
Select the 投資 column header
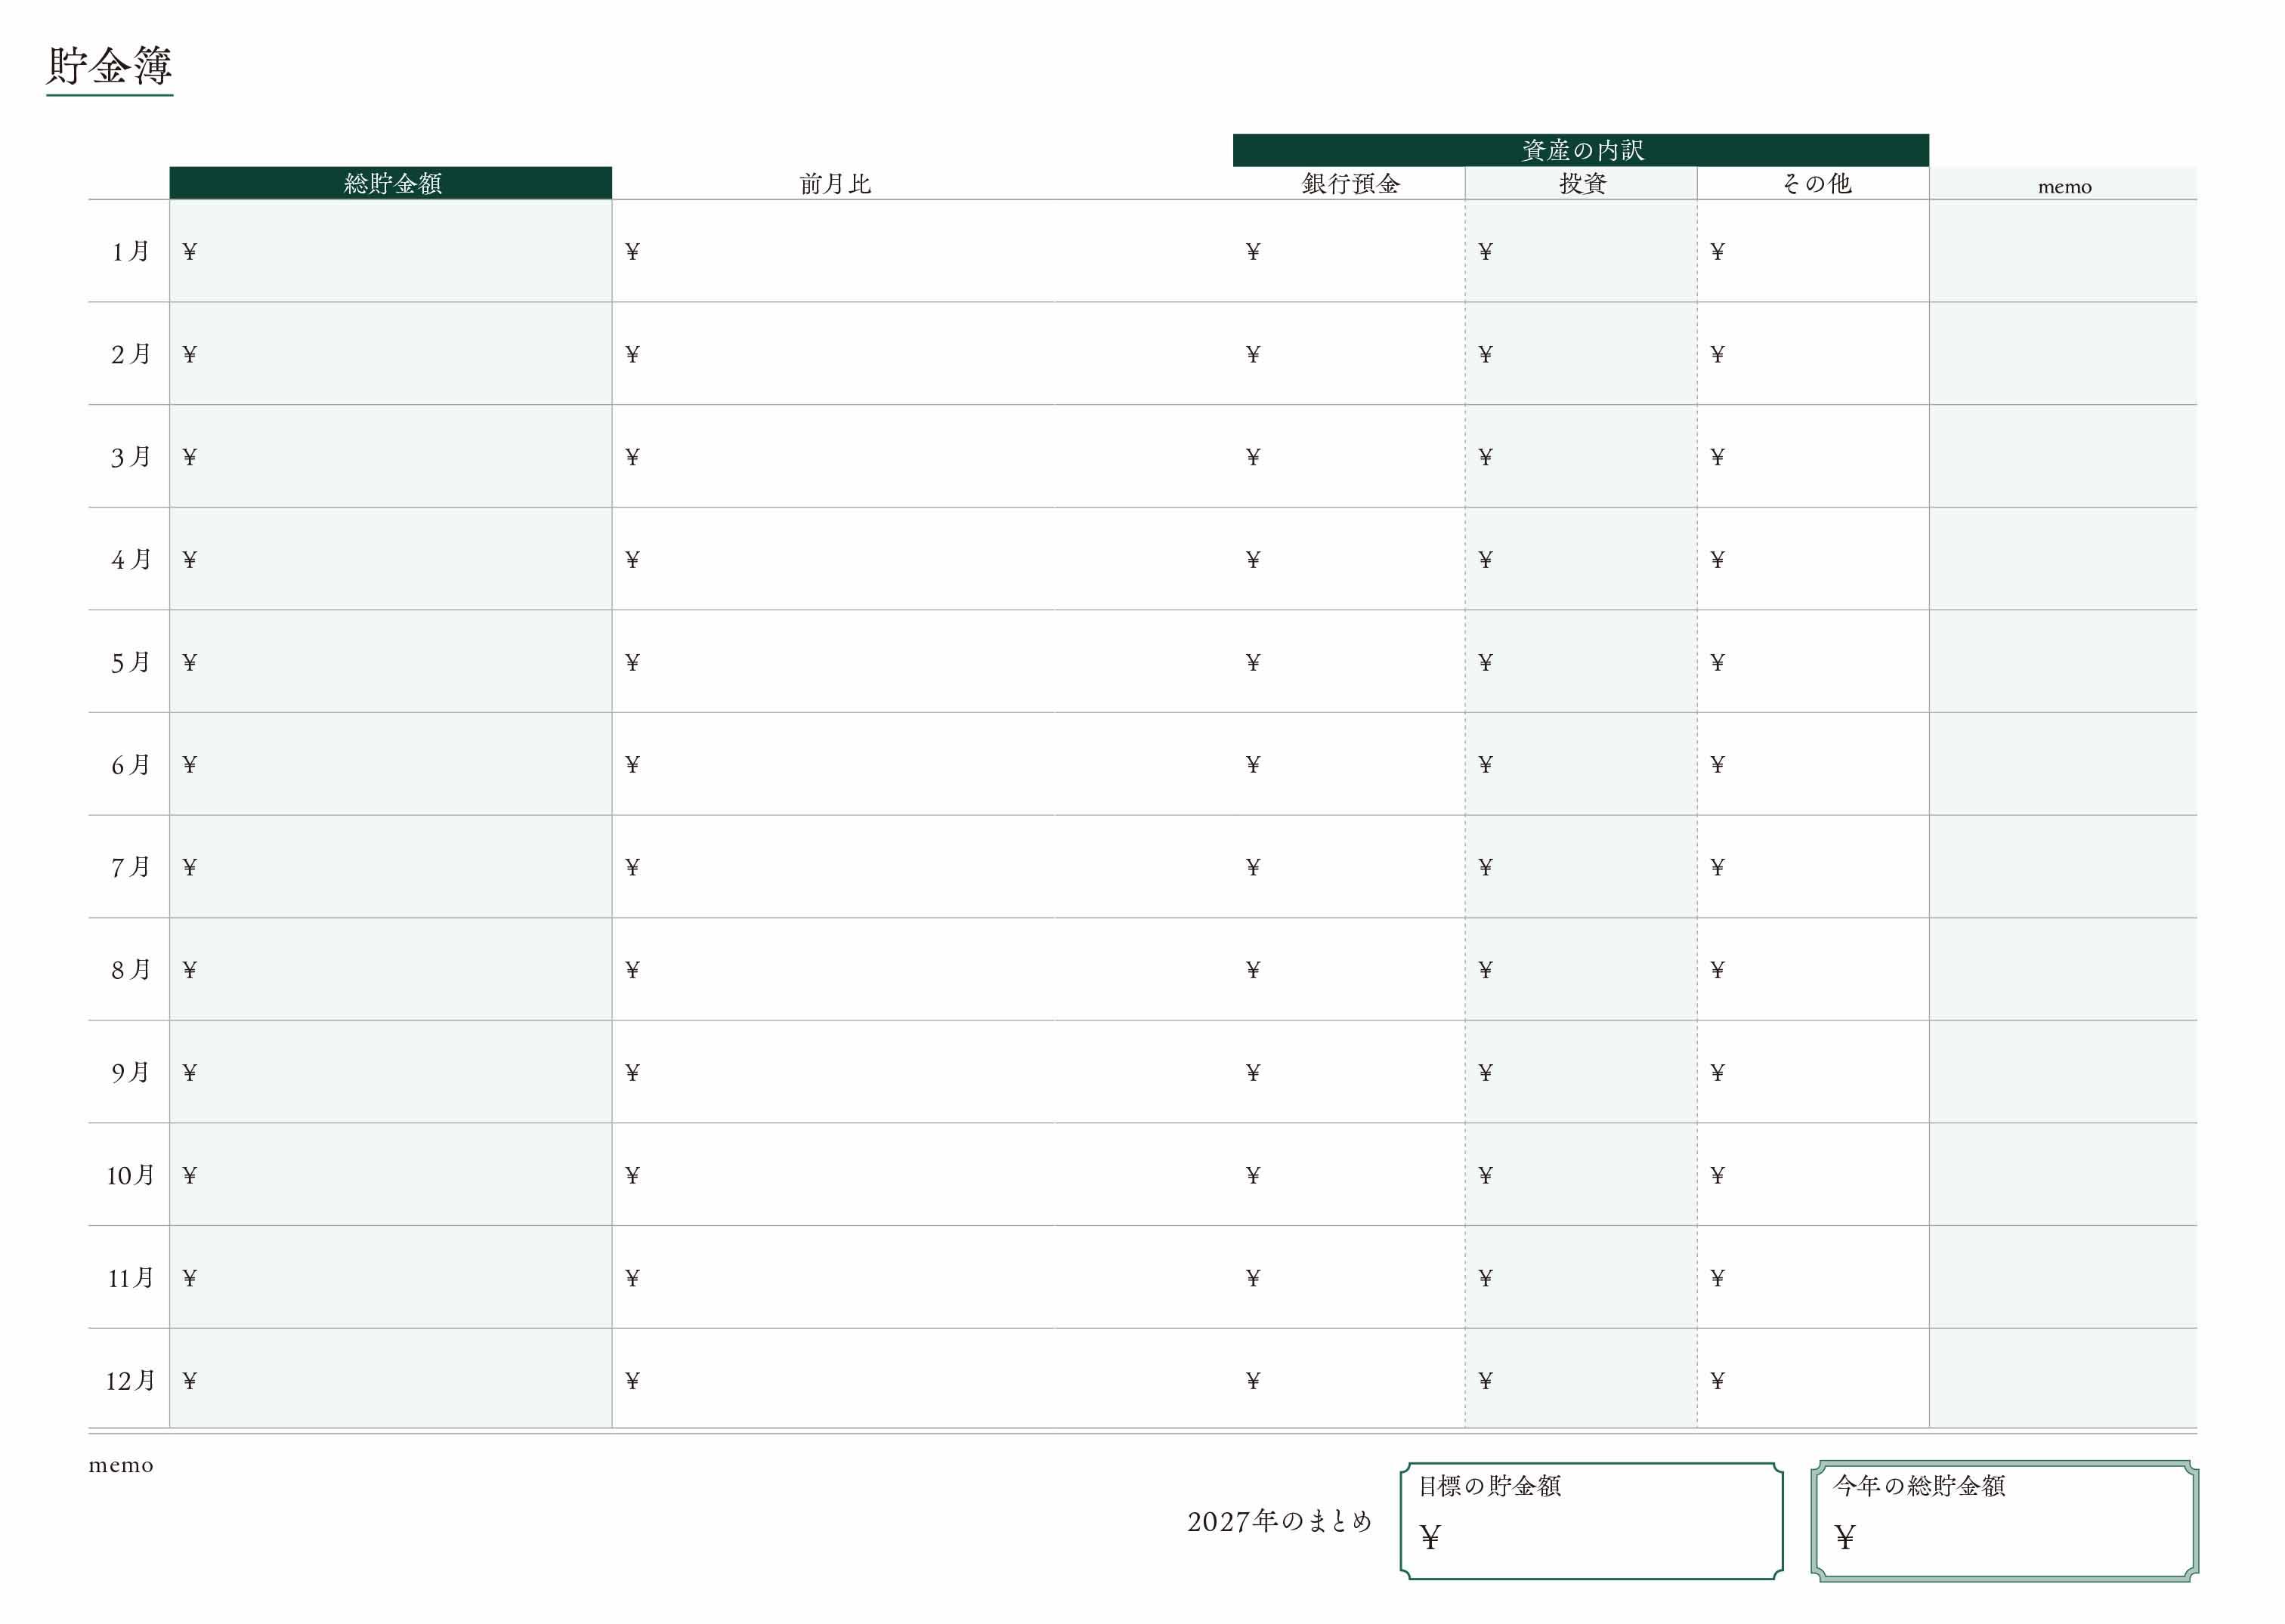pyautogui.click(x=1582, y=184)
